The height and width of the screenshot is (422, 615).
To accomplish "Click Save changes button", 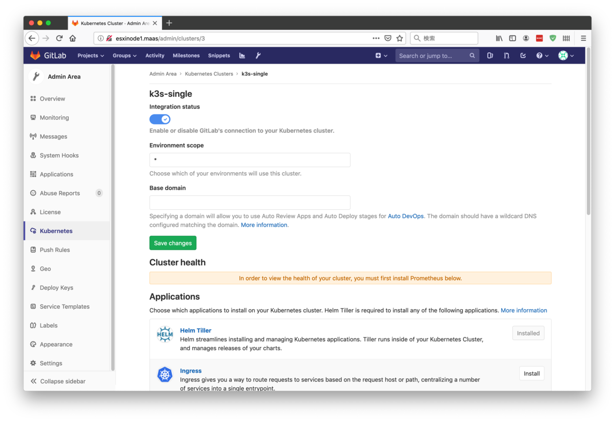I will pyautogui.click(x=173, y=243).
